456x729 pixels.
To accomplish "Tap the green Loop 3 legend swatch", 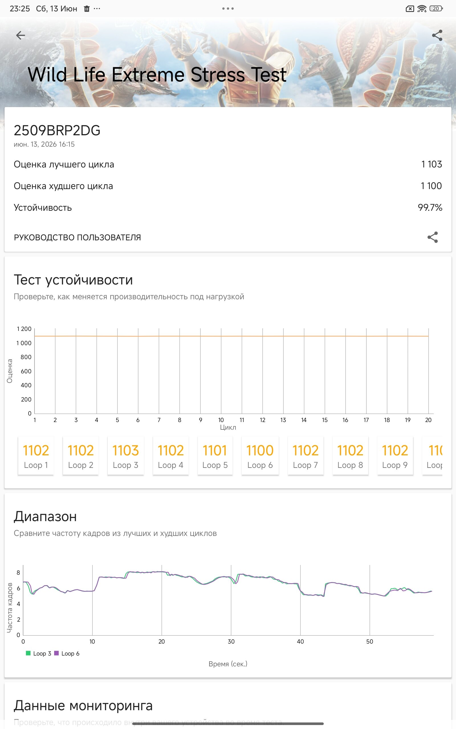I will 28,653.
